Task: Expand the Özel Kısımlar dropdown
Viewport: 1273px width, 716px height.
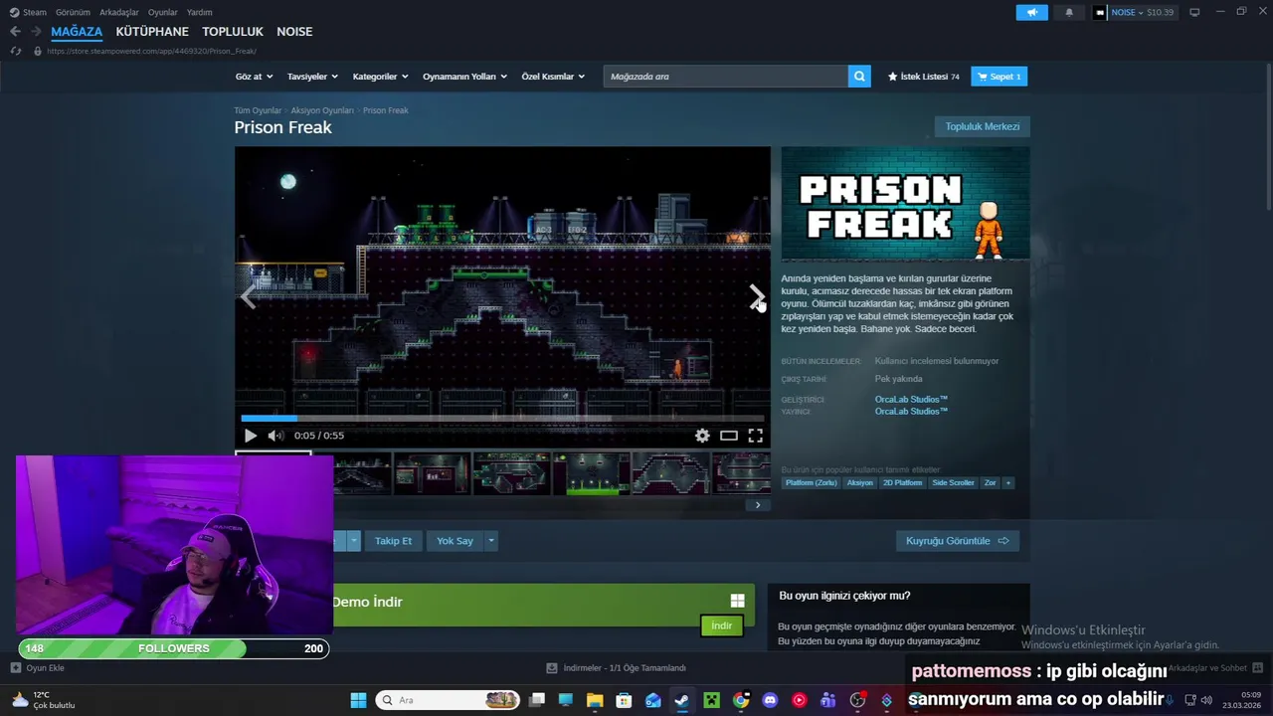Action: tap(553, 77)
